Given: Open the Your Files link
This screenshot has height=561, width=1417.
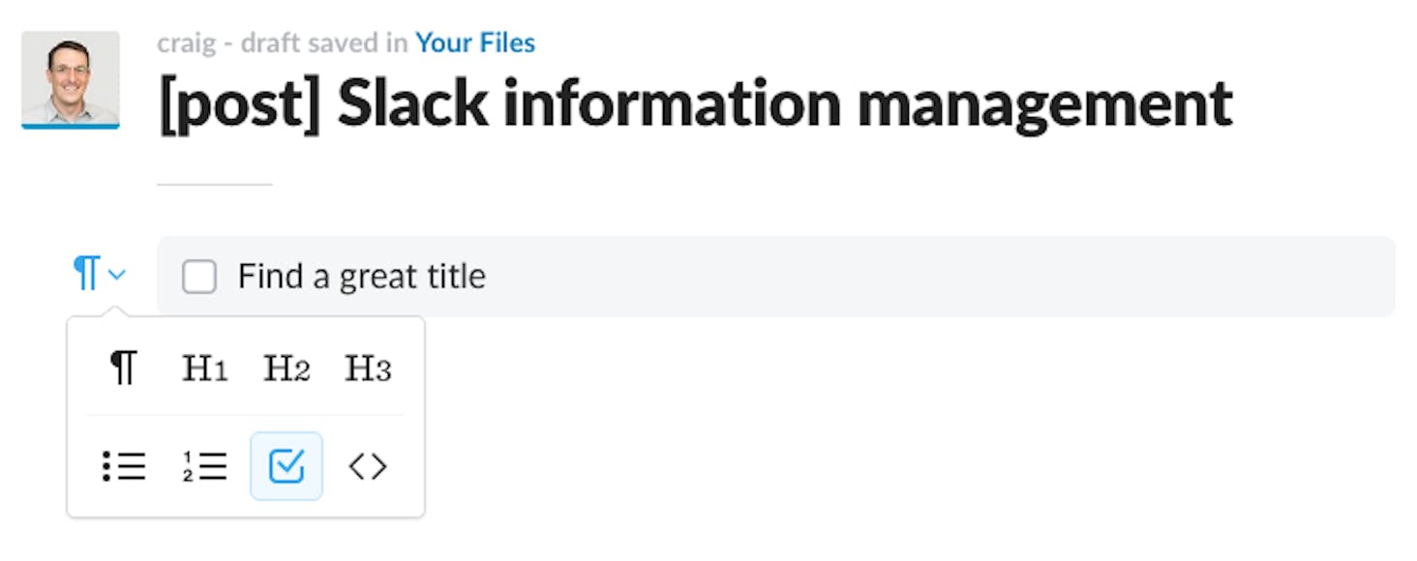Looking at the screenshot, I should tap(475, 44).
